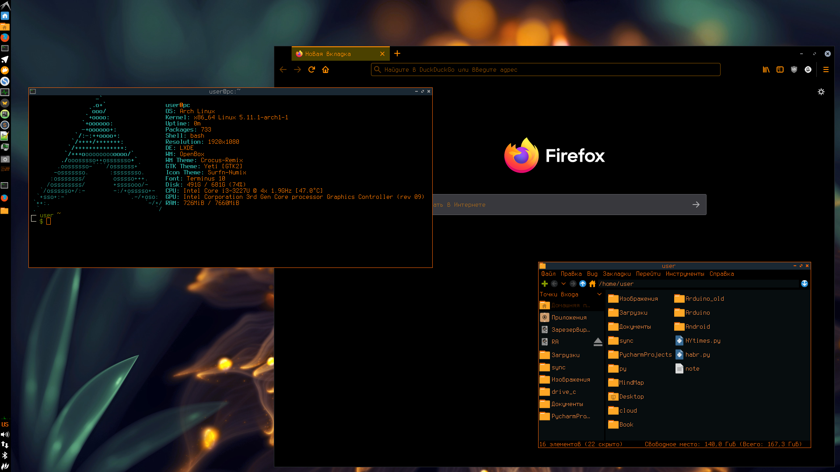Click the /home/user path field
Viewport: 840px width, 472px height.
(698, 284)
